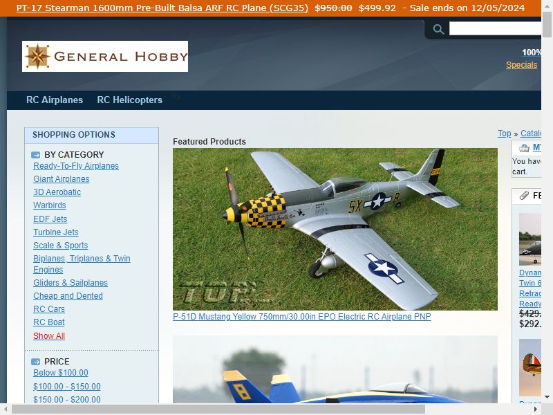Open the Dynam Twin product link in sidebar
The width and height of the screenshot is (553, 415).
530,288
